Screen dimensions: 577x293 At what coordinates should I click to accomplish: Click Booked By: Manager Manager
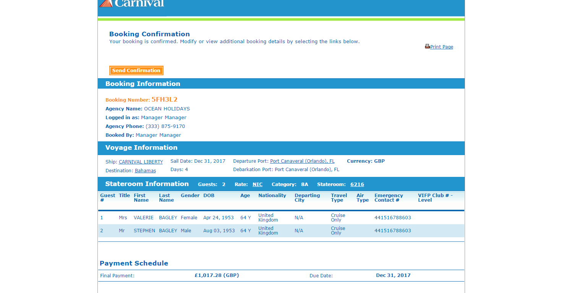pyautogui.click(x=143, y=135)
